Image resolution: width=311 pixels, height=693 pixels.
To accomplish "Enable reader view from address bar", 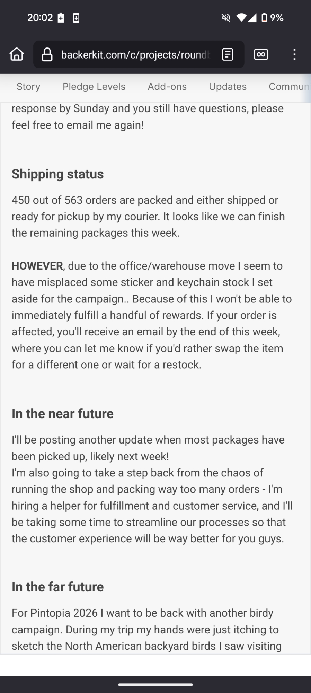I will pos(228,54).
